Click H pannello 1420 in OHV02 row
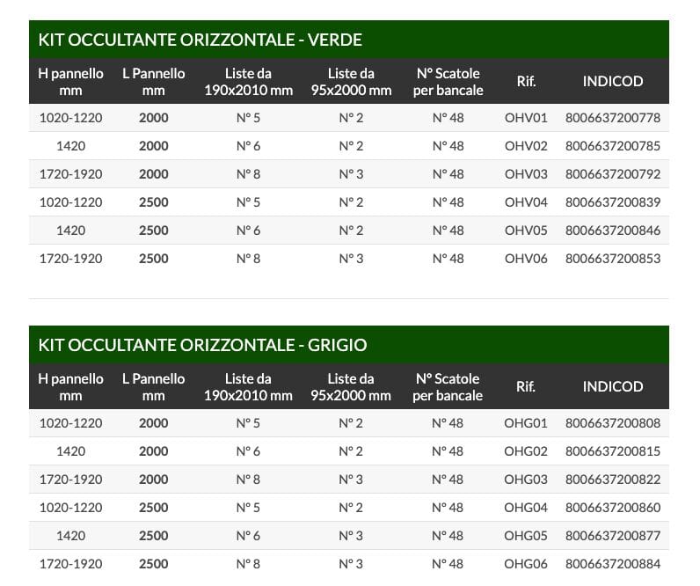This screenshot has width=700, height=586. click(x=71, y=146)
